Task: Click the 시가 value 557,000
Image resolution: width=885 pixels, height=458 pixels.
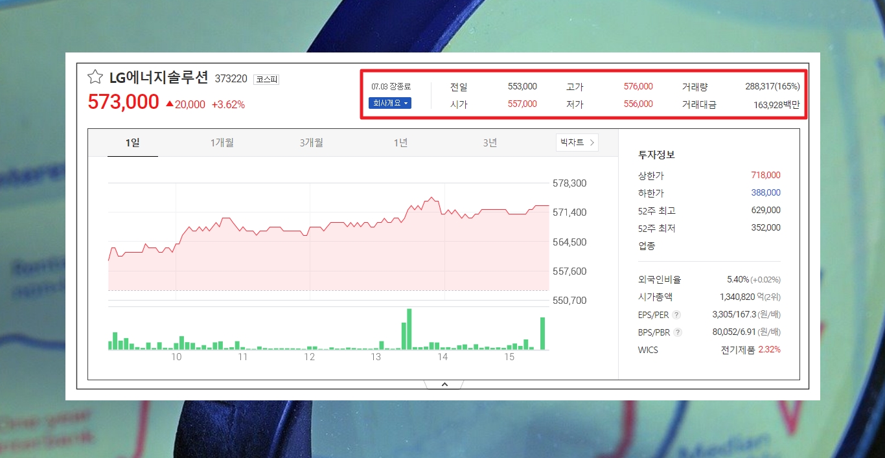Action: (x=522, y=104)
